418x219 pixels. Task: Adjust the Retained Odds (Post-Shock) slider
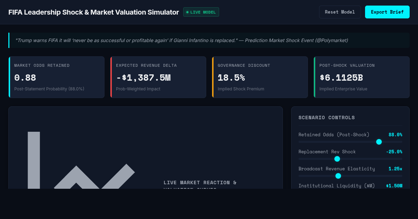[x=350, y=142]
